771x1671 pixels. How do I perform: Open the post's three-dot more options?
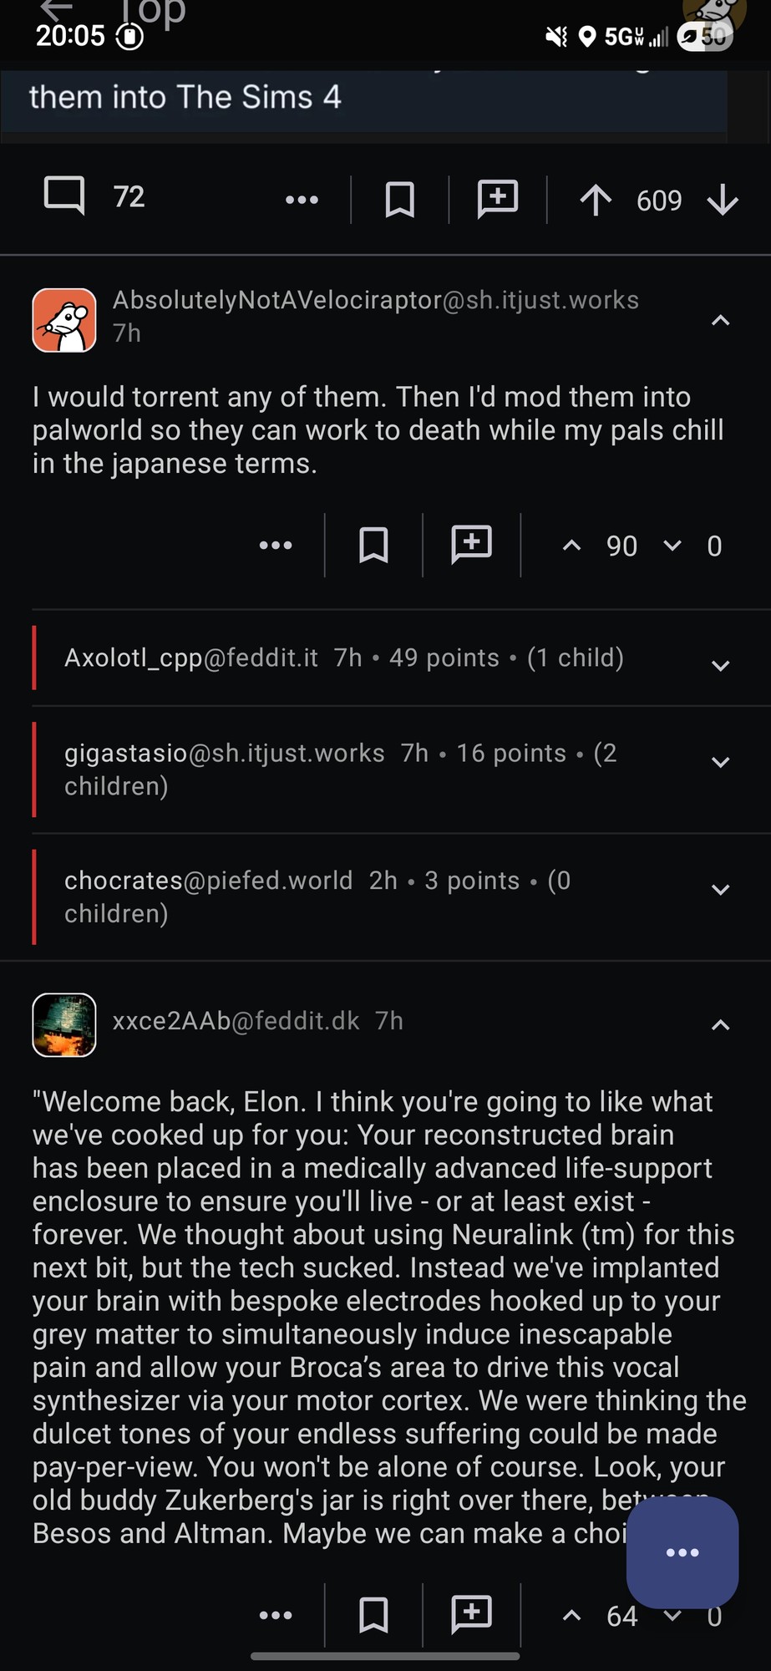click(x=302, y=200)
